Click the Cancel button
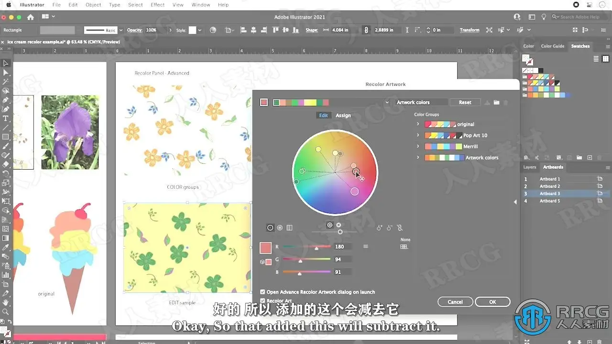The image size is (612, 344). (x=455, y=302)
